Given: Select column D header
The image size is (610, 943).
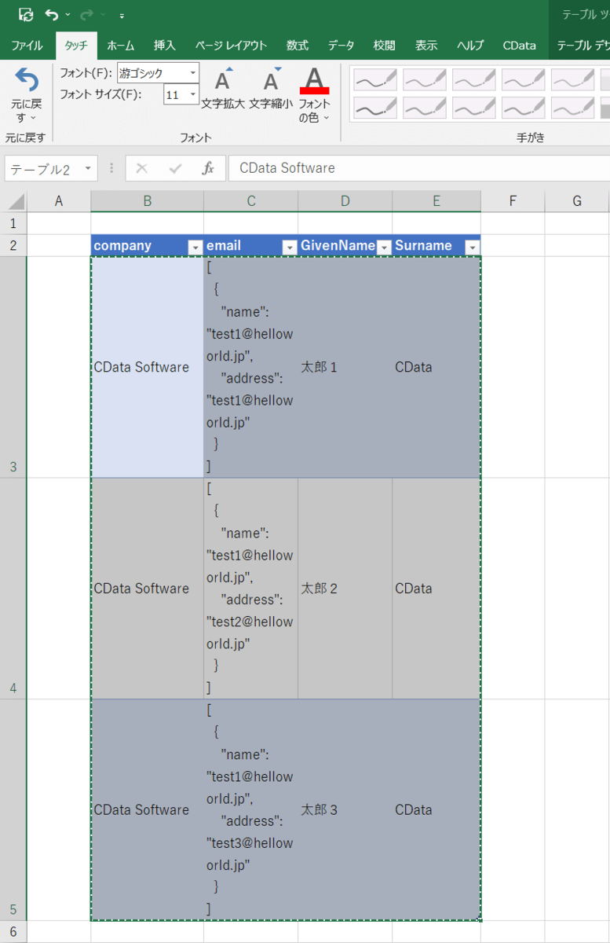Looking at the screenshot, I should point(345,201).
